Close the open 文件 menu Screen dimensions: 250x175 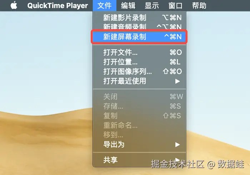click(104, 6)
